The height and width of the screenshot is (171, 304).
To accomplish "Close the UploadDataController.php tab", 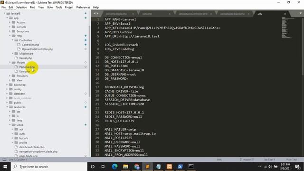I will tap(211, 14).
